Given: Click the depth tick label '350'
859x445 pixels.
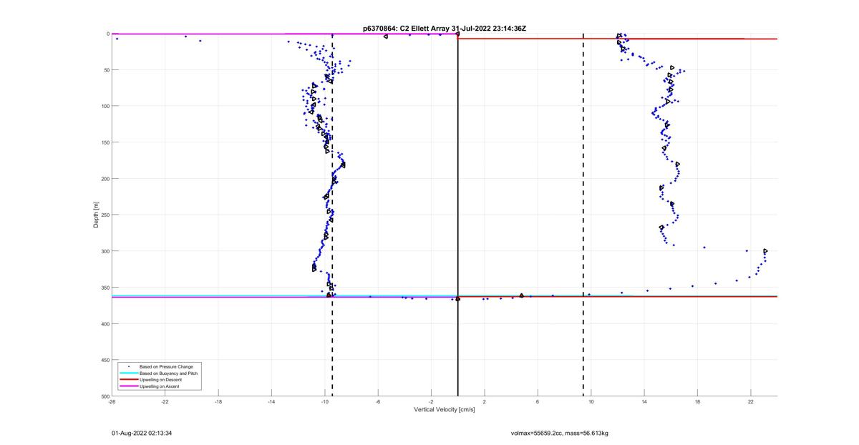Looking at the screenshot, I should (x=105, y=288).
